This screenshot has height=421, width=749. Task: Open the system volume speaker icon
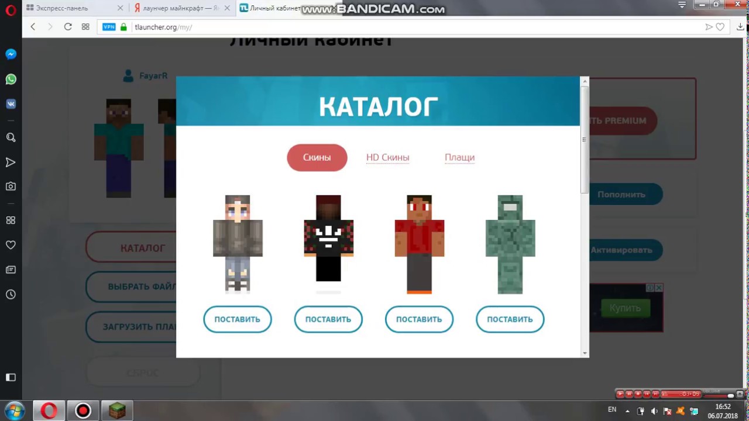click(x=654, y=411)
